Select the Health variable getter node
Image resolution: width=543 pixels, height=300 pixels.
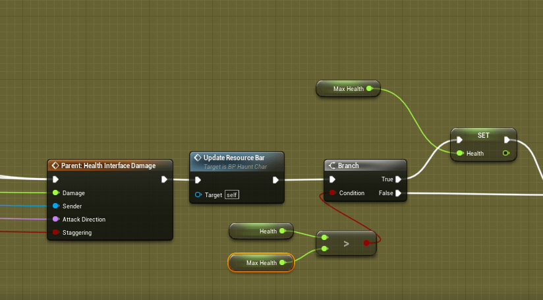click(257, 231)
